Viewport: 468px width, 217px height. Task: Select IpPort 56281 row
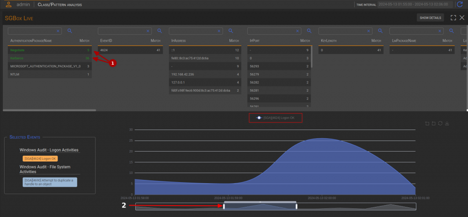(279, 90)
